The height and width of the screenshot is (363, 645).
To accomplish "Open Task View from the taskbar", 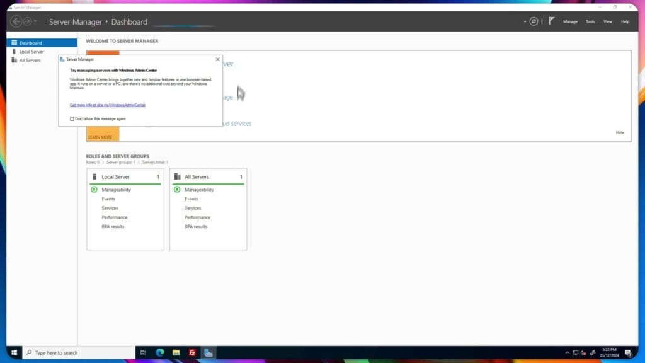I will (x=143, y=352).
